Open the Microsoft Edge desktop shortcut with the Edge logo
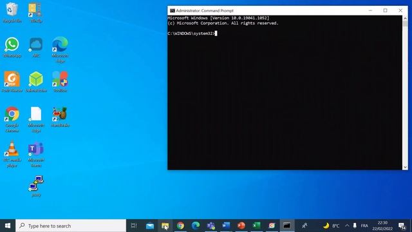This screenshot has width=412, height=232. 60,50
